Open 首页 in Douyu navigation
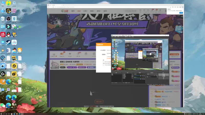This screenshot has height=115, width=205. coord(73,11)
